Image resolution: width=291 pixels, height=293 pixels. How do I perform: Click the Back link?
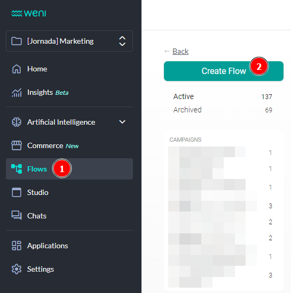180,51
